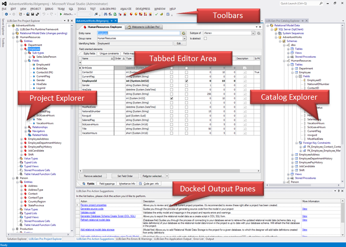Click the green Start/Attach play icon
The height and width of the screenshot is (247, 346).
pos(61,14)
